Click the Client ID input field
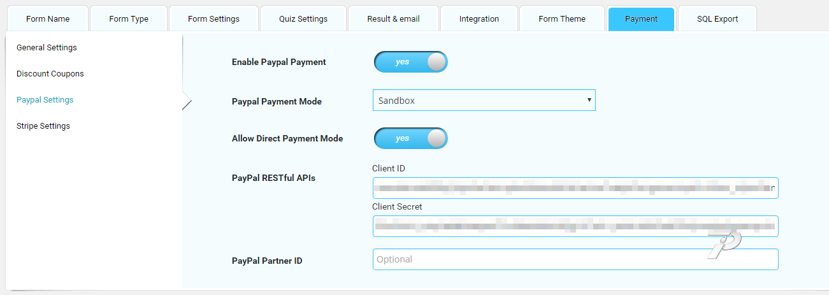This screenshot has height=295, width=829. (575, 188)
